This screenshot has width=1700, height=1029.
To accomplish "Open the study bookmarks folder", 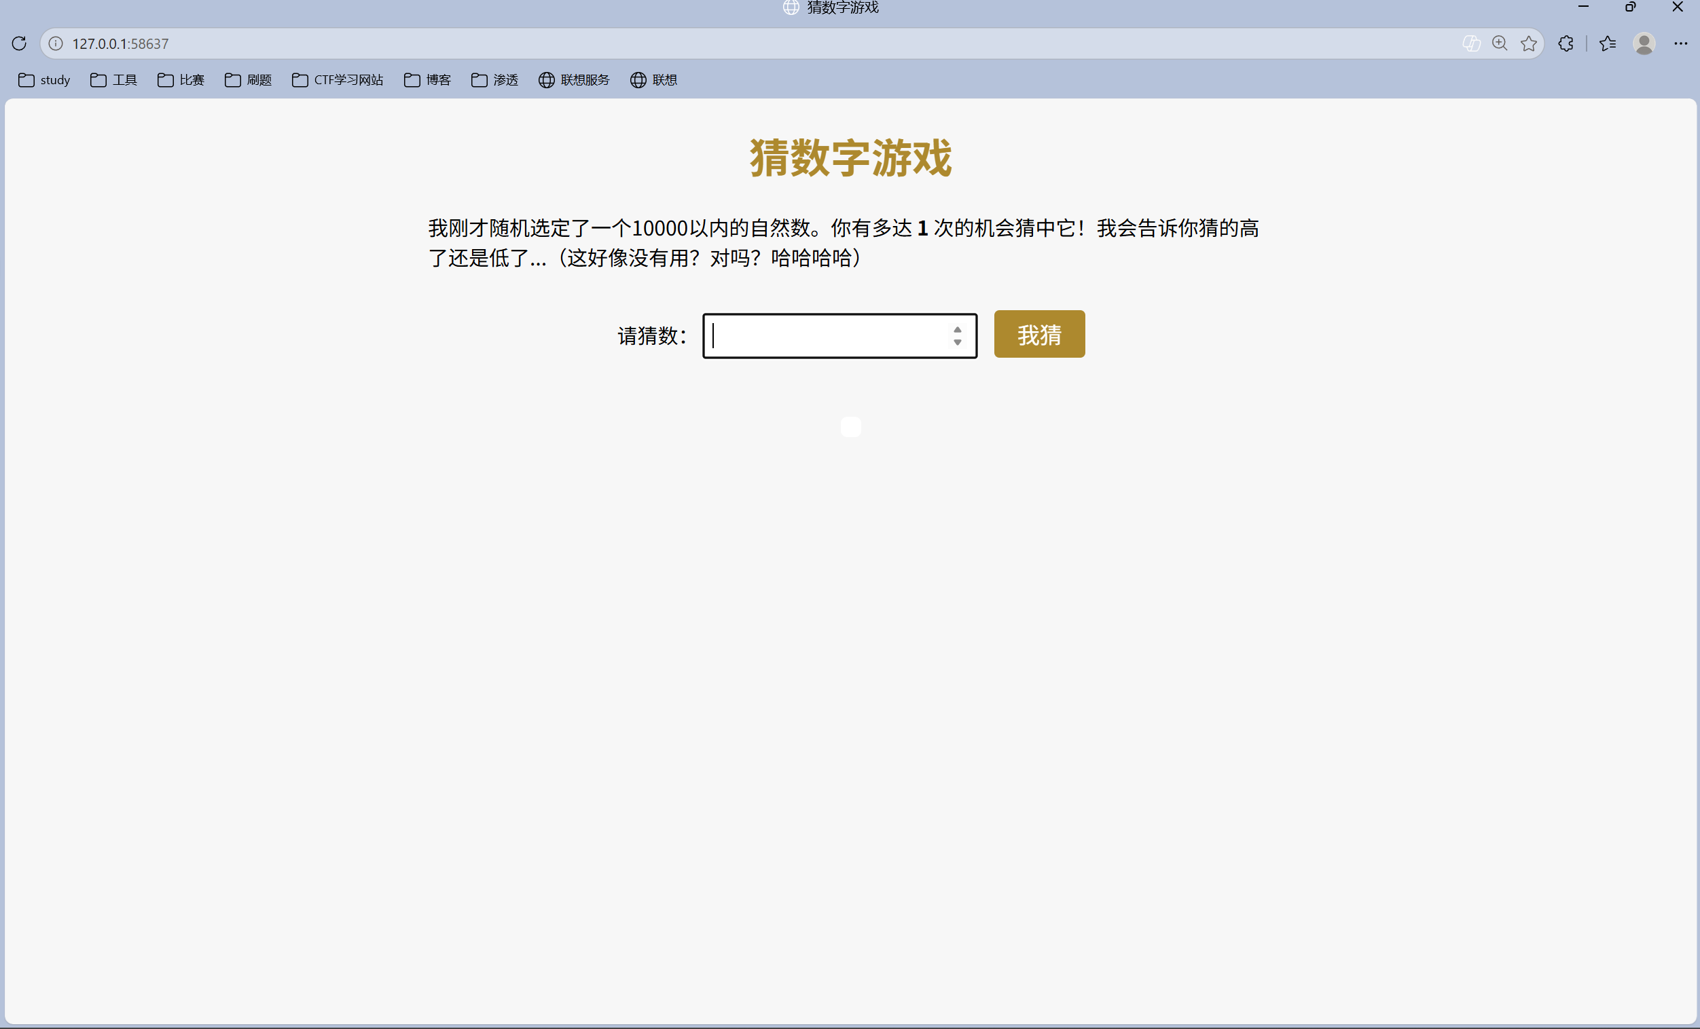I will (44, 80).
